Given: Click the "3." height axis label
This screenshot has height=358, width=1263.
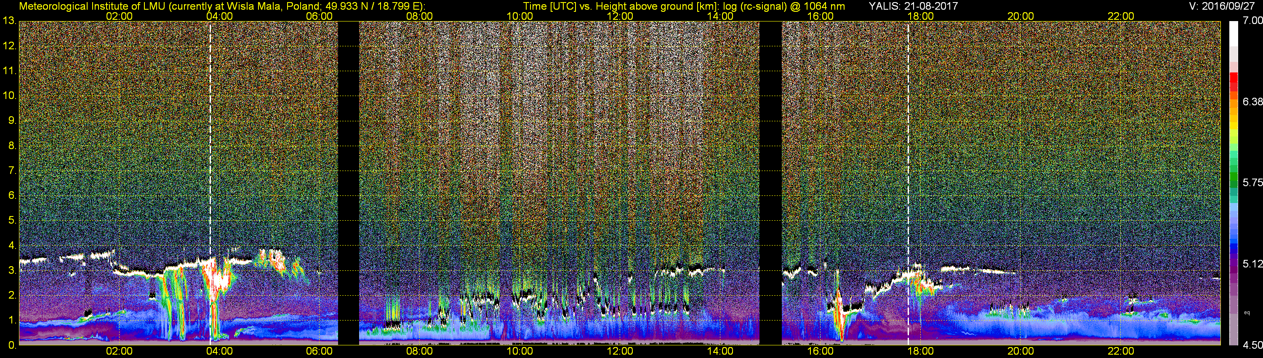Looking at the screenshot, I should tap(12, 270).
